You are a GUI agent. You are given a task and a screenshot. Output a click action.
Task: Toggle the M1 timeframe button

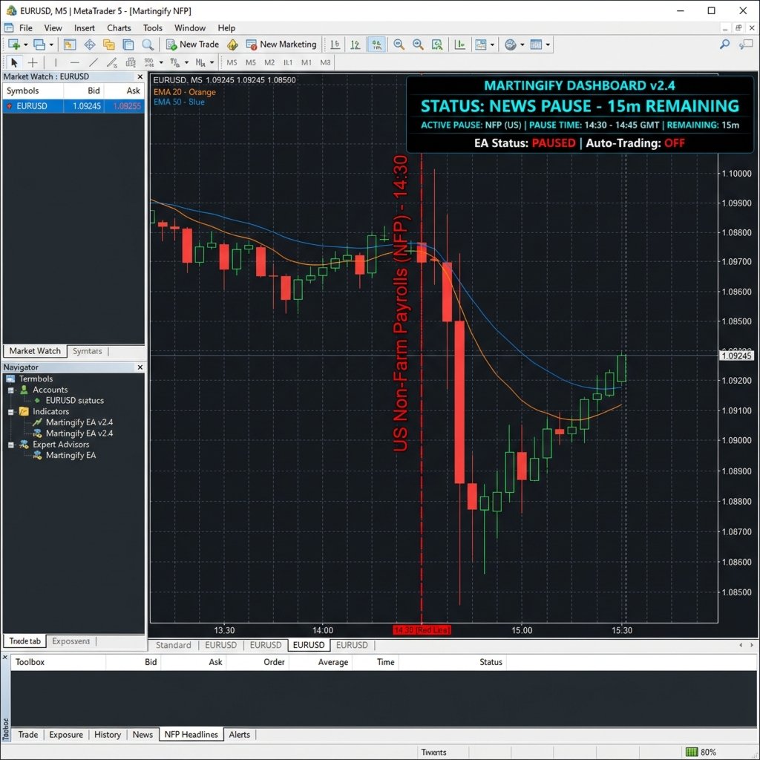coord(307,62)
